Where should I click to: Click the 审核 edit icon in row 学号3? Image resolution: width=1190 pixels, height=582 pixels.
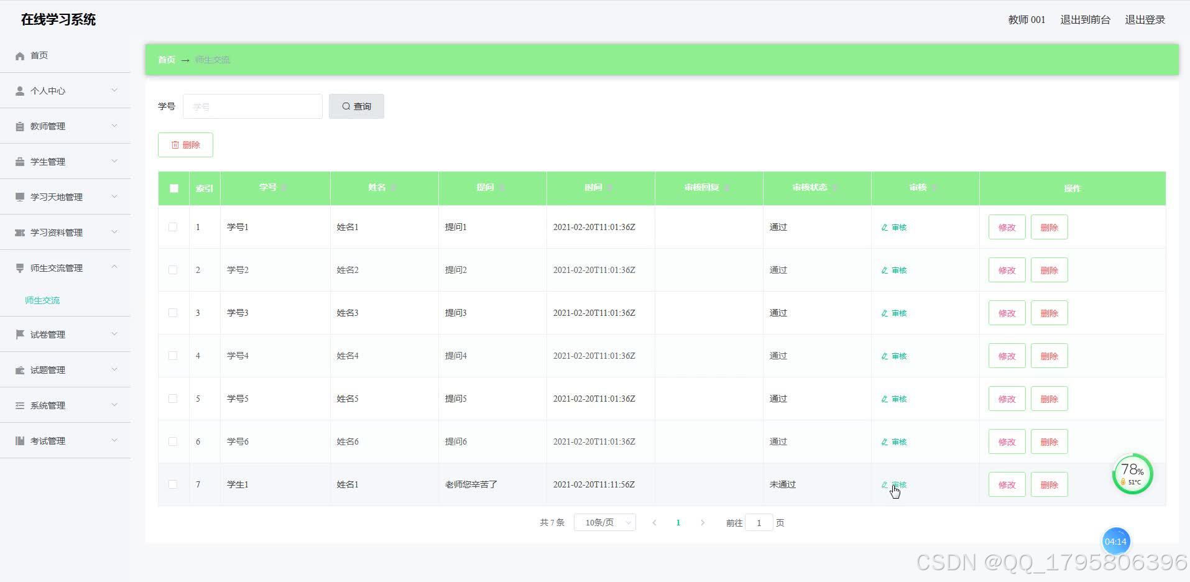point(885,313)
